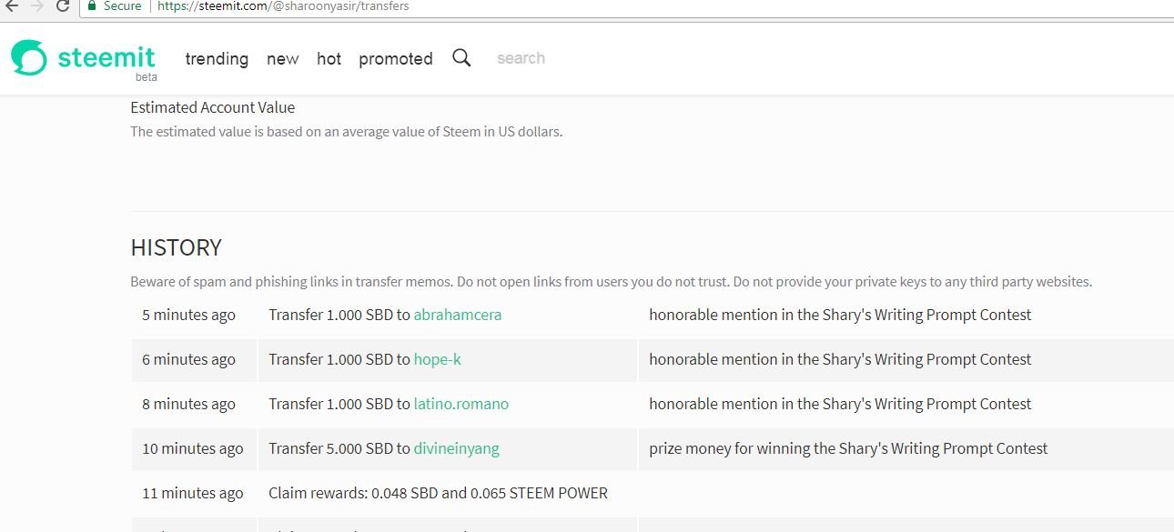Open the trending tab
The width and height of the screenshot is (1174, 532).
click(x=217, y=58)
